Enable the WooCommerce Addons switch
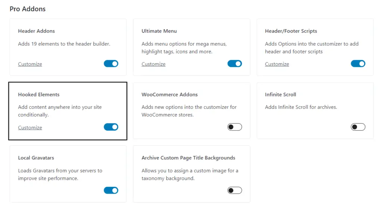Screen dimensions: 382x207 235,127
